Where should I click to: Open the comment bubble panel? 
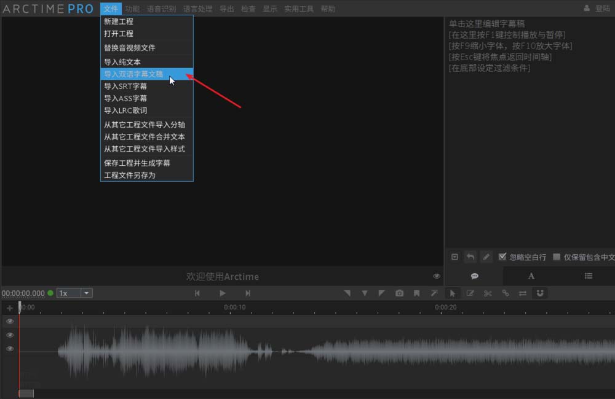click(474, 276)
